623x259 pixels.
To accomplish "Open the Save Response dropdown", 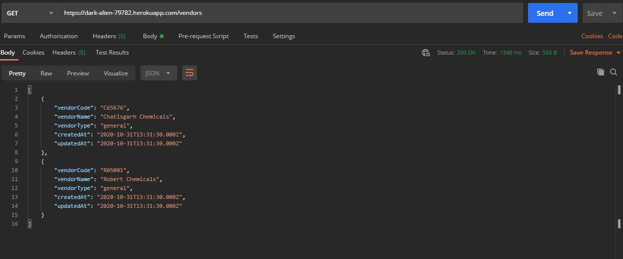I will tap(595, 53).
